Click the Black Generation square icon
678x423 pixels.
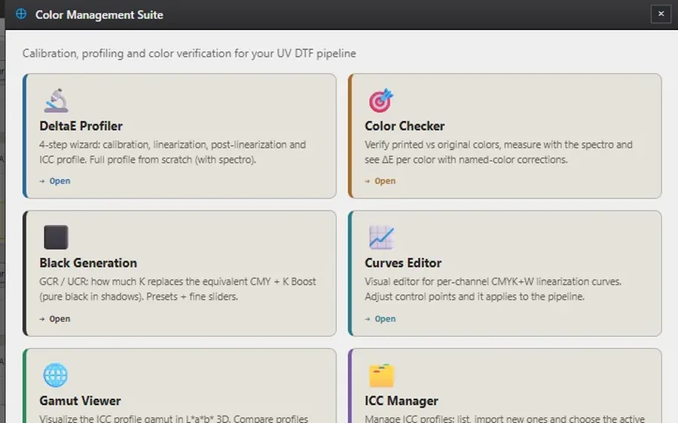(56, 237)
